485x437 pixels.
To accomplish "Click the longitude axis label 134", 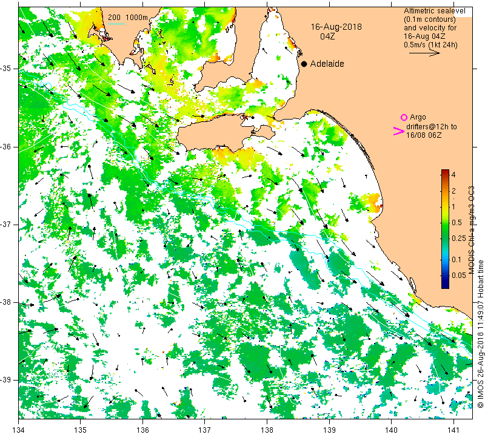I will click(19, 430).
